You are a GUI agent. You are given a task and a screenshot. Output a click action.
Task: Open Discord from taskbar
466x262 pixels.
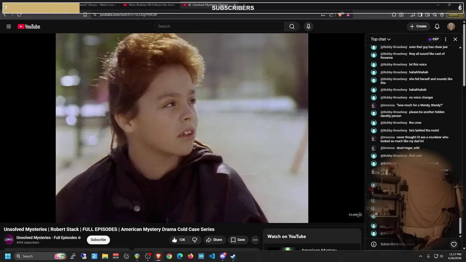(222, 256)
